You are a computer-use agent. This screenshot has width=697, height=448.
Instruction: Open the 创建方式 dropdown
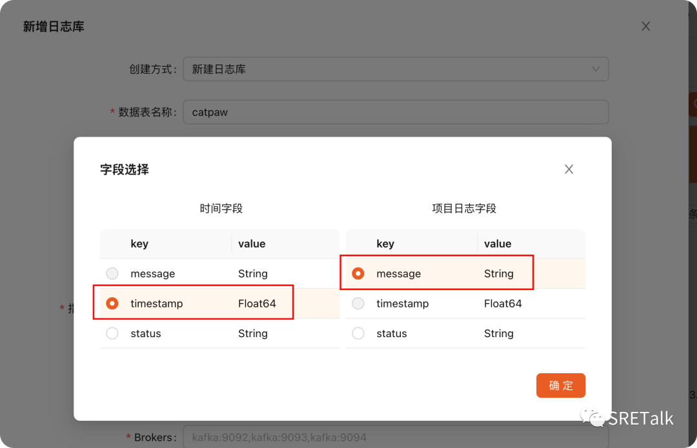(396, 69)
